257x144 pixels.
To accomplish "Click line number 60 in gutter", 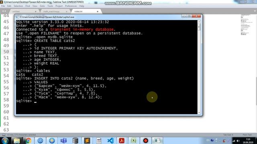I will [x=6, y=112].
